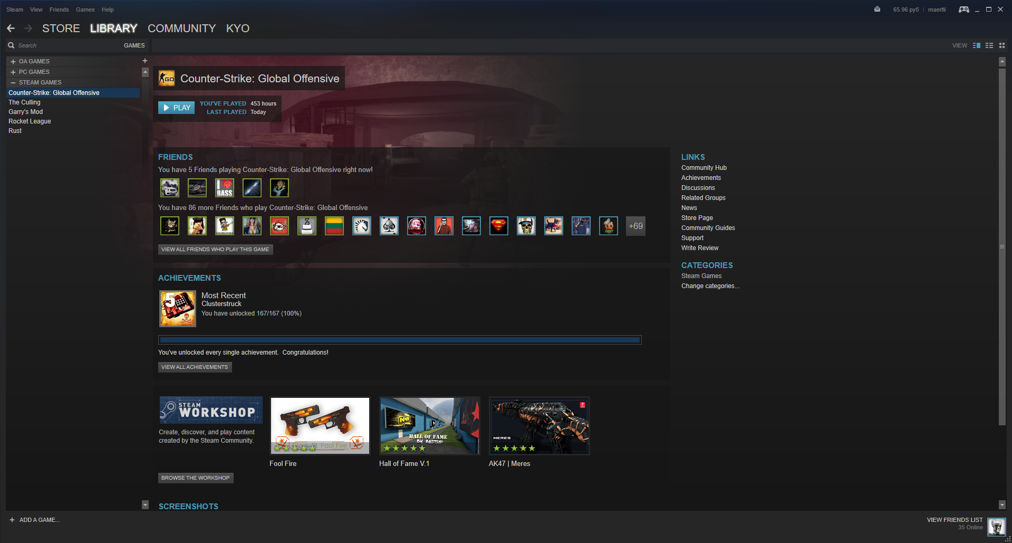Click the BASS friend avatar
Viewport: 1012px width, 543px height.
225,188
